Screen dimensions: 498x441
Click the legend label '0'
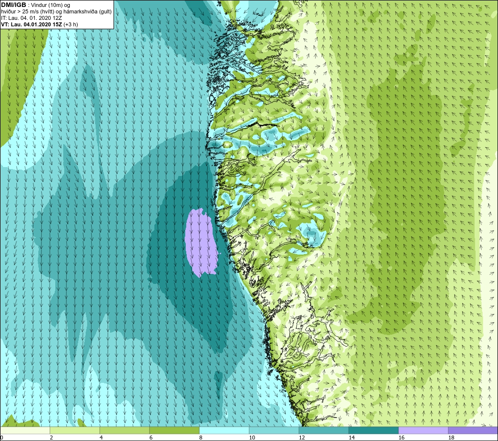(x=1, y=438)
